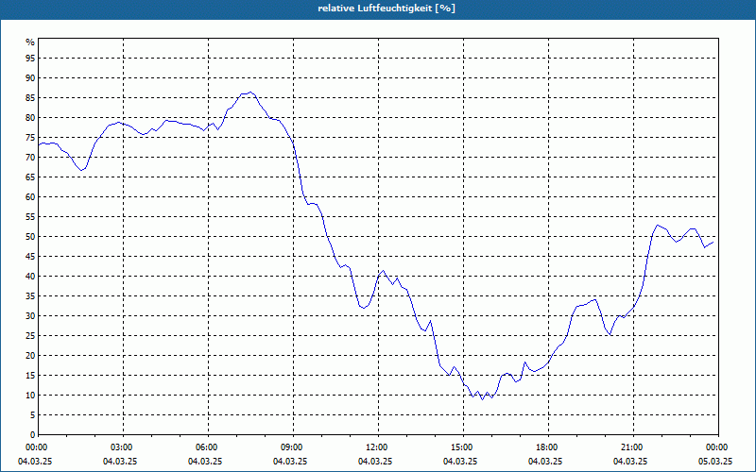Click the 06:00 time axis label
756x472 pixels.
208,447
